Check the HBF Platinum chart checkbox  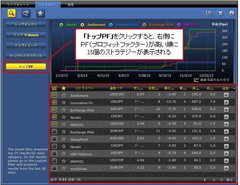click(54, 154)
